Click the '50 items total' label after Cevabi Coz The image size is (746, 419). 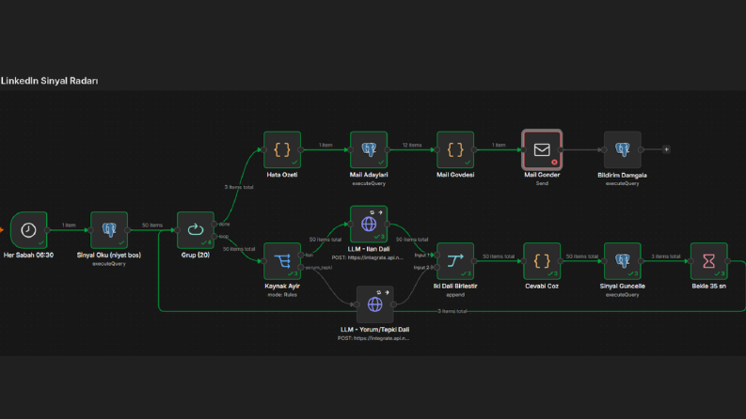pyautogui.click(x=582, y=256)
